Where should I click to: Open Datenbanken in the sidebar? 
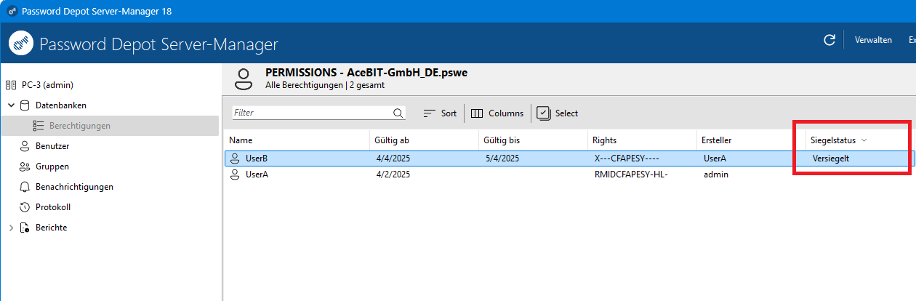(x=61, y=105)
